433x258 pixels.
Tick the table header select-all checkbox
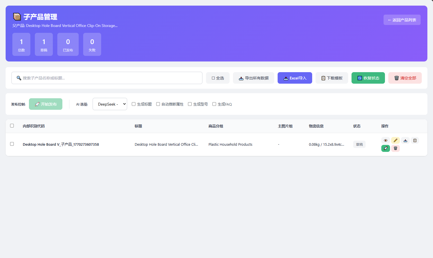coord(12,126)
